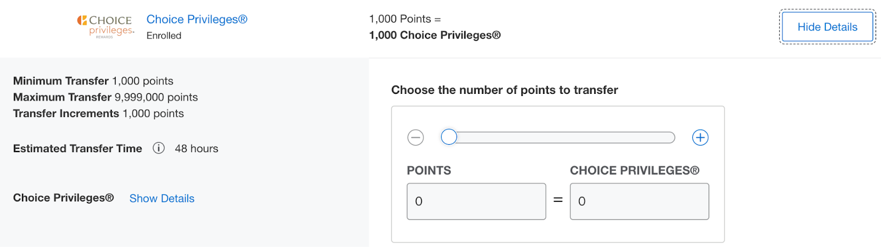
Task: Increase points using the plus icon
Action: (x=700, y=137)
